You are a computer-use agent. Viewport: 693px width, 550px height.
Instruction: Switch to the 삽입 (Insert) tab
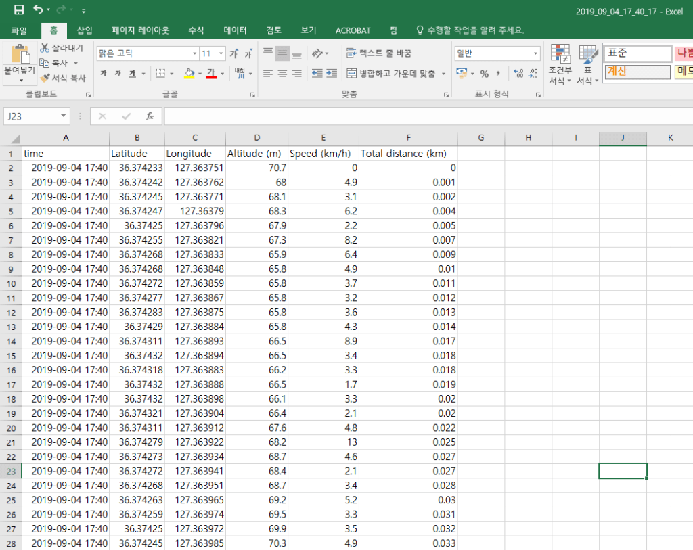click(85, 30)
